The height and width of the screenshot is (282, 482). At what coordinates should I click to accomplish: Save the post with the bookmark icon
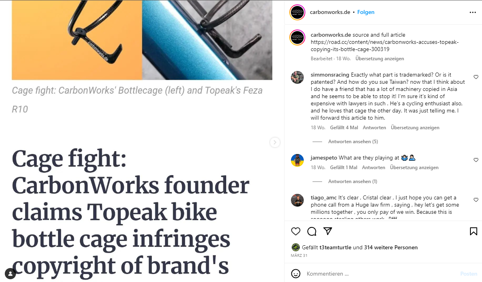(x=473, y=231)
